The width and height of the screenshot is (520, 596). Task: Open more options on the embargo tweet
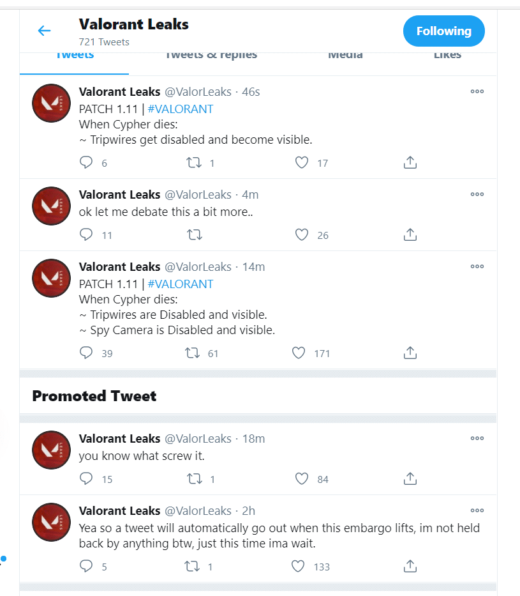point(477,510)
